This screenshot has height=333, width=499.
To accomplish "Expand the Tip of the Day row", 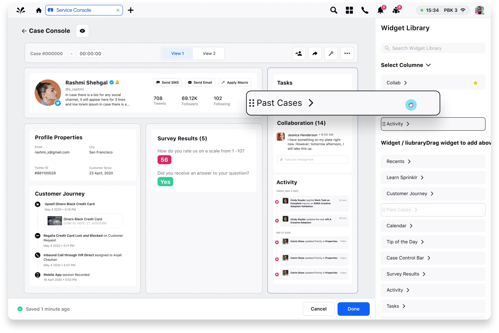I will coord(433,242).
